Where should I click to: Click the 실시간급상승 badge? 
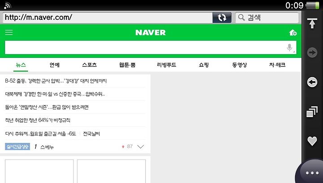(17, 147)
